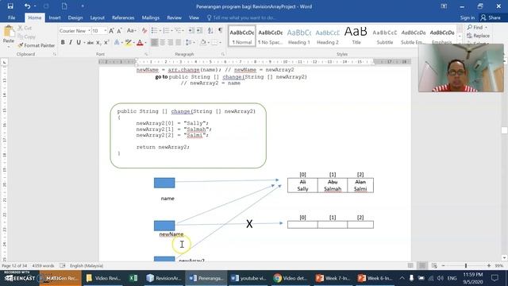Expand the numbering list dropdown
The height and width of the screenshot is (286, 508).
[x=172, y=30]
